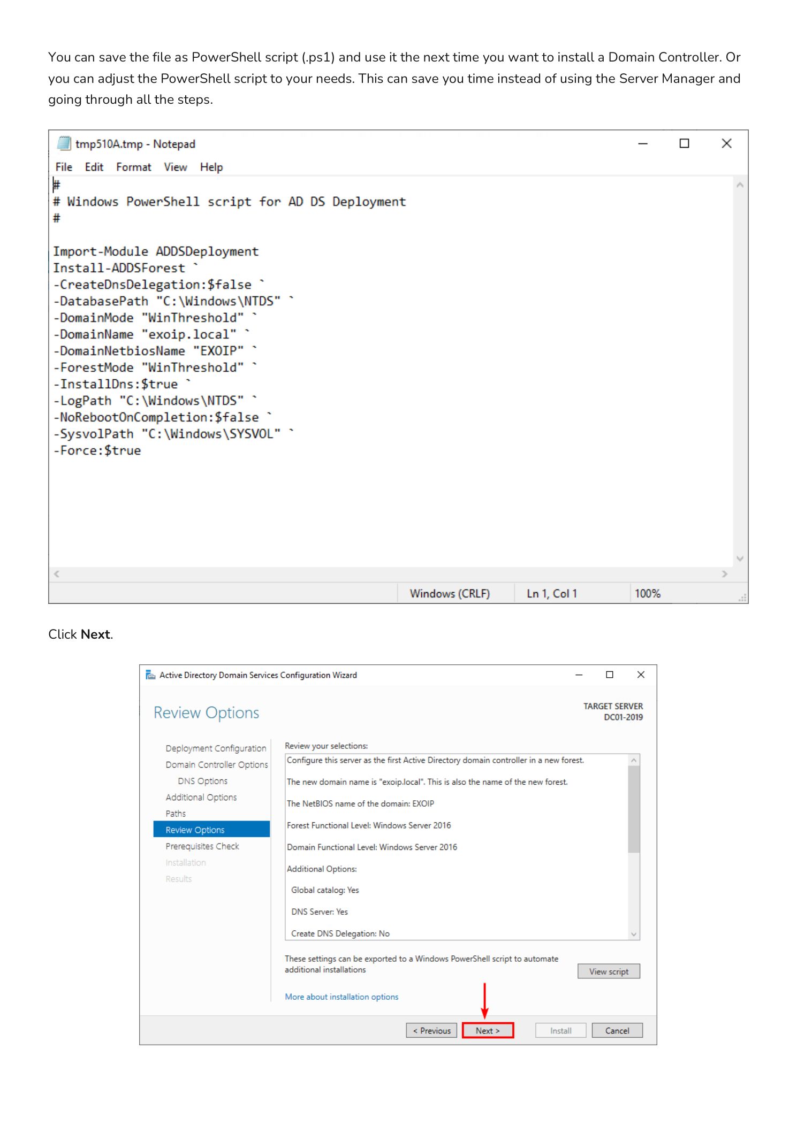
Task: Click the NetBIOS name of the domain line
Action: point(360,803)
